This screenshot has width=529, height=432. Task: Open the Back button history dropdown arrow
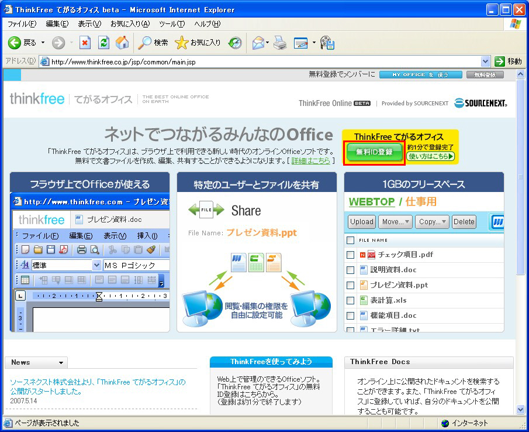[x=43, y=43]
